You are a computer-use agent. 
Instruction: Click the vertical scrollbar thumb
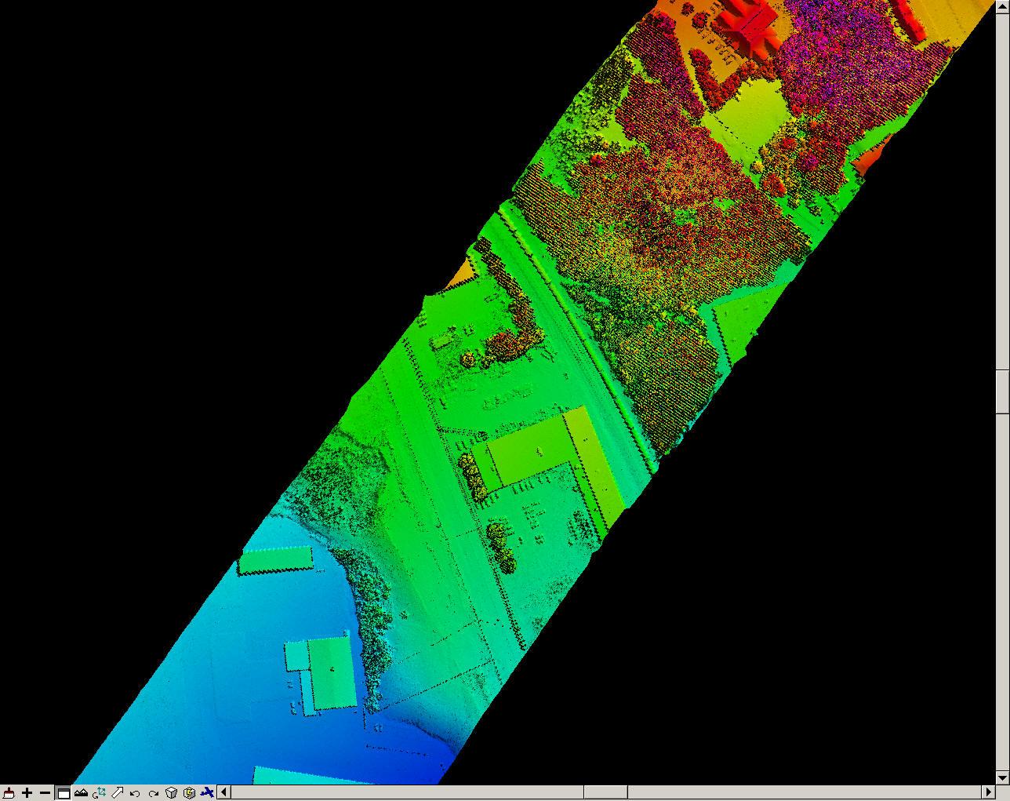(1002, 390)
